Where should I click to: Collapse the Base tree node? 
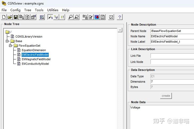tap(7, 41)
